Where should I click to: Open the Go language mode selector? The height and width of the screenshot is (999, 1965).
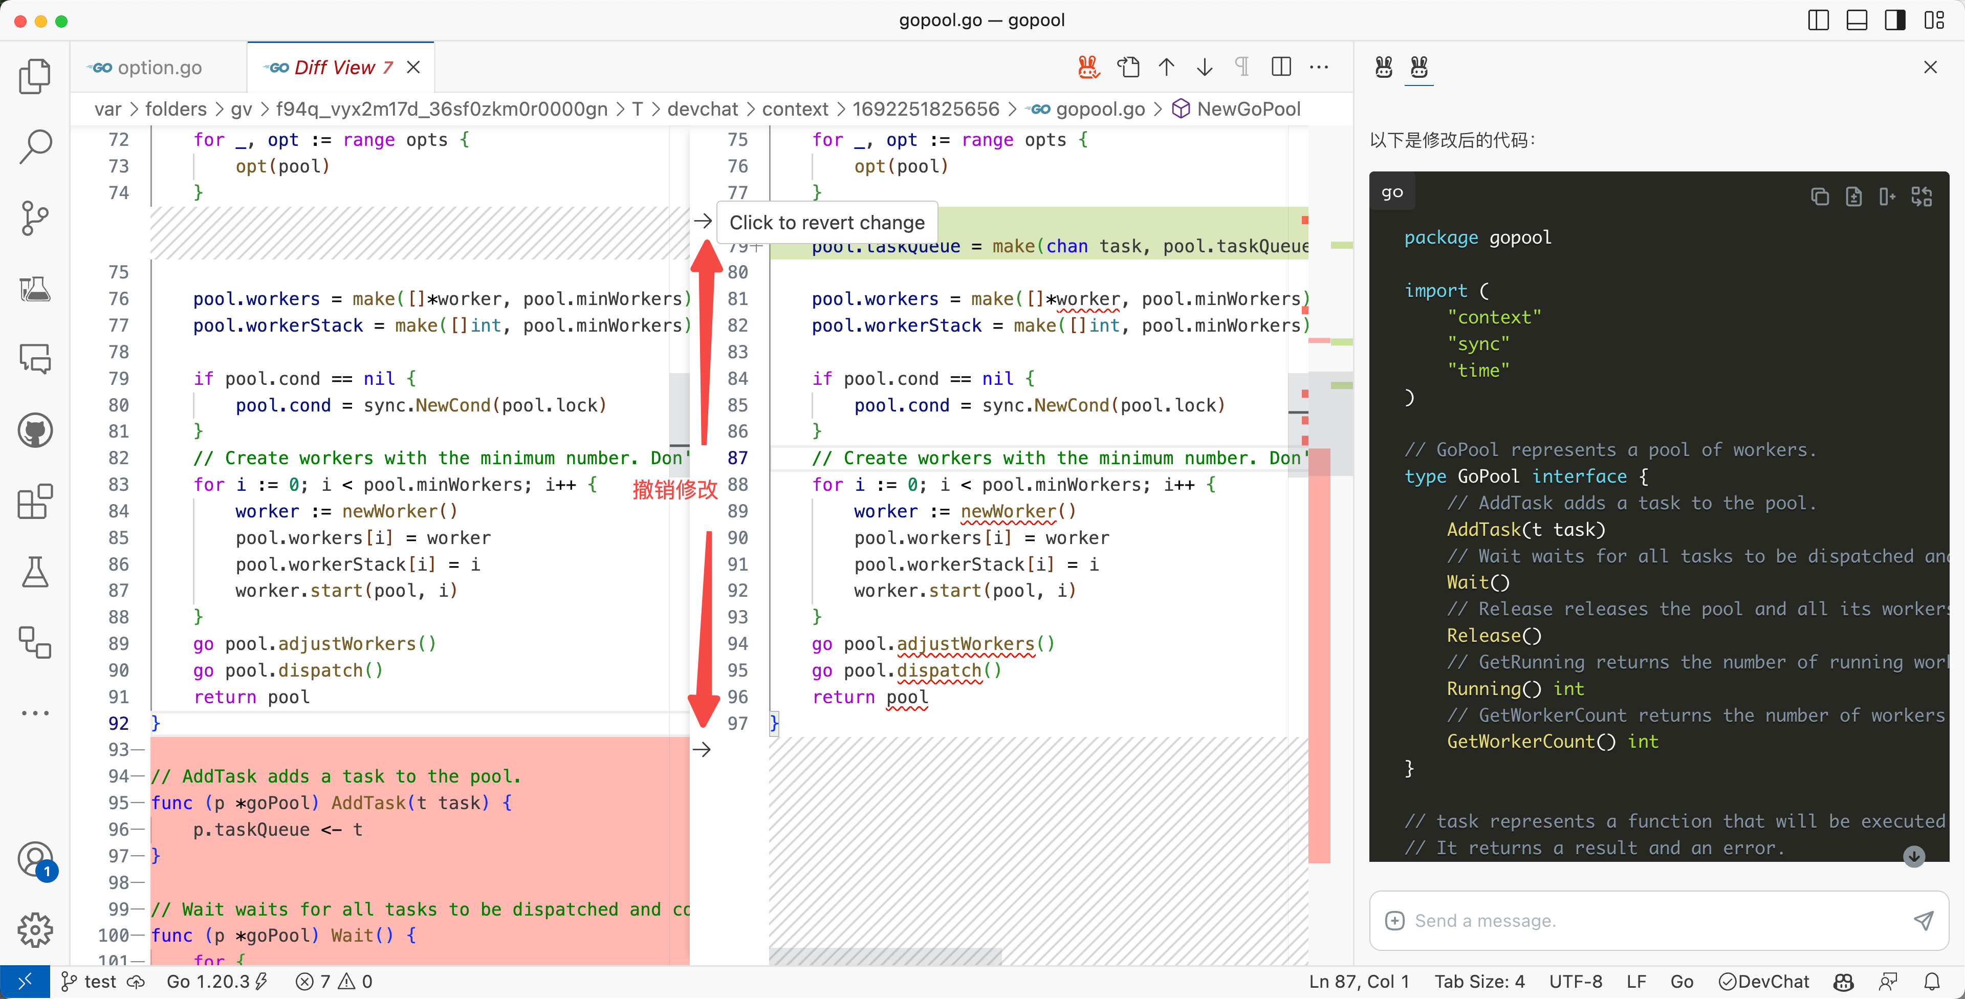[x=1681, y=982]
